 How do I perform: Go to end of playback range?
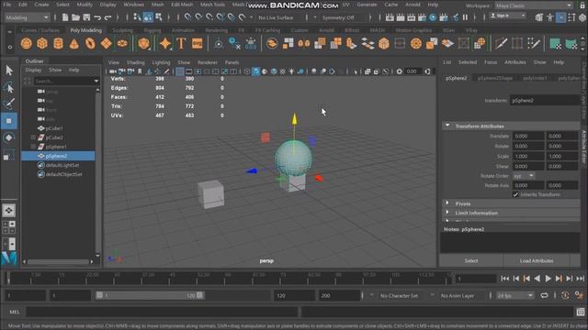580,279
